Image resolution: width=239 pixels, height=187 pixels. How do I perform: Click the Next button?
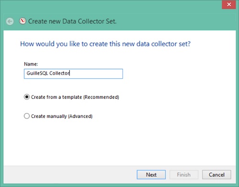151,175
